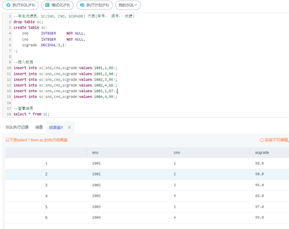Select result row with grade 90.0
This screenshot has width=289, height=229.
tap(147, 174)
